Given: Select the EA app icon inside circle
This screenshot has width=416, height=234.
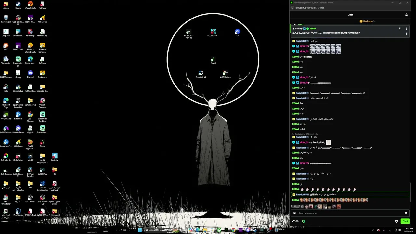Looking at the screenshot, I should [x=238, y=33].
